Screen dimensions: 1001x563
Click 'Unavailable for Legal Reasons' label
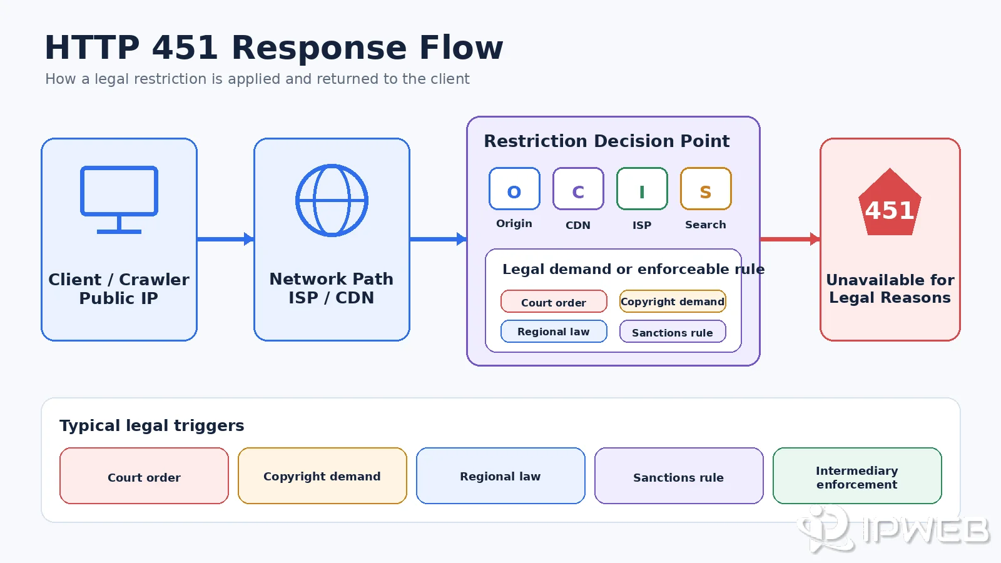[x=890, y=288]
